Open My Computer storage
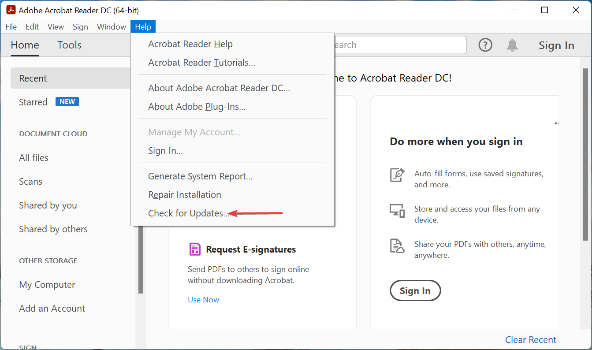Viewport: 592px width, 350px height. click(x=47, y=285)
